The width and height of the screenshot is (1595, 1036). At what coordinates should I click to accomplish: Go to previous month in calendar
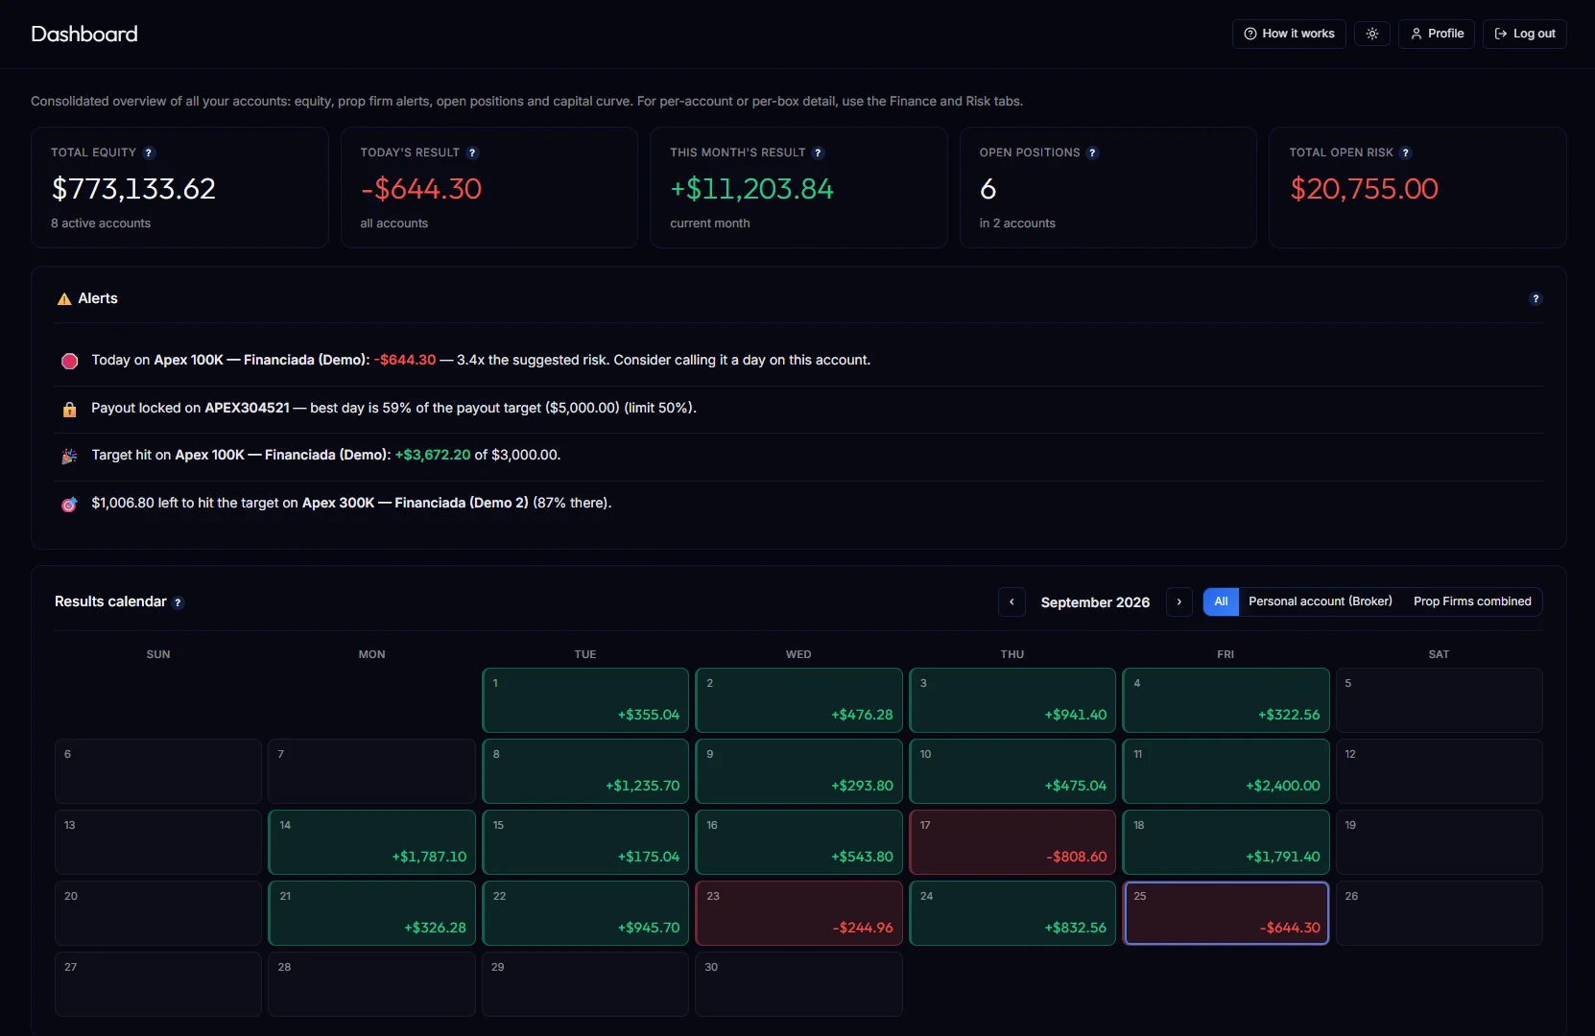(1012, 601)
